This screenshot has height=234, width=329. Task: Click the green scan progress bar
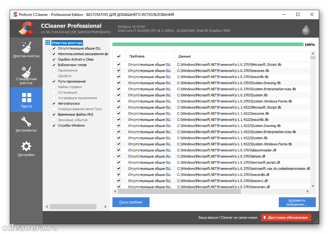[x=208, y=44]
